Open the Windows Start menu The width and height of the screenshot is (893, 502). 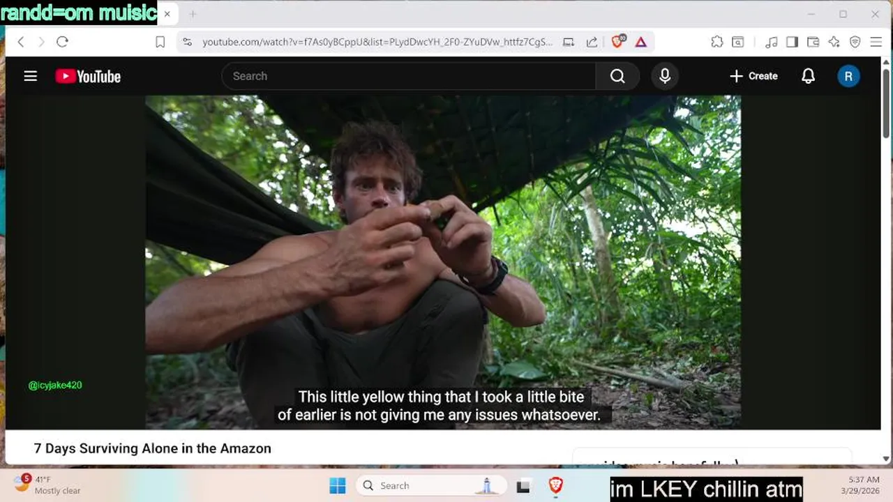pyautogui.click(x=338, y=486)
